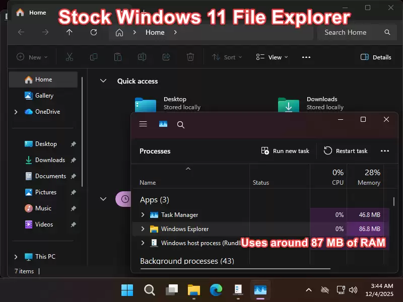
Task: Toggle the Details pane
Action: point(376,57)
